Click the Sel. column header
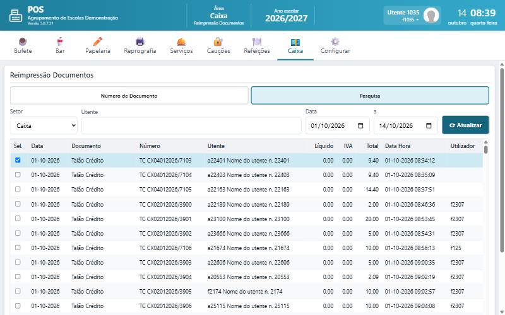The image size is (505, 315). 18,146
